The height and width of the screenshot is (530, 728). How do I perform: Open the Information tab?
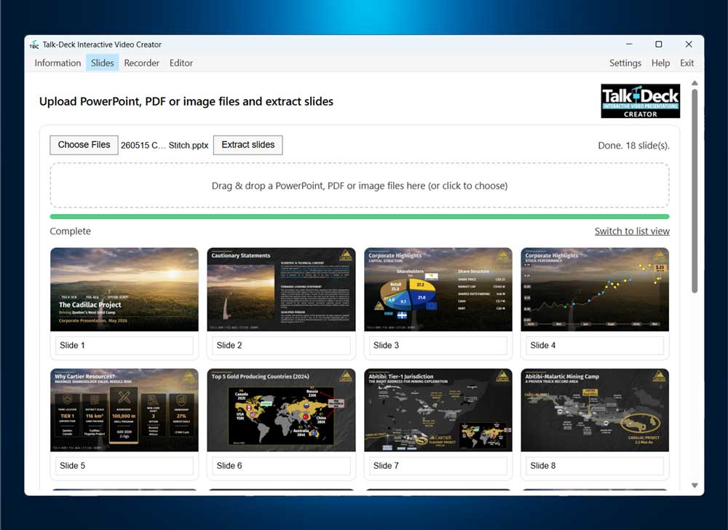pyautogui.click(x=58, y=63)
